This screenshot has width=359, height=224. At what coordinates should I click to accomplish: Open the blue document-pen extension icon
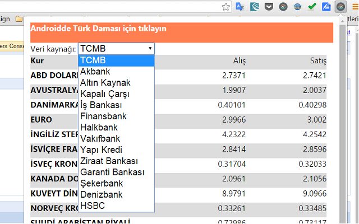tap(326, 7)
